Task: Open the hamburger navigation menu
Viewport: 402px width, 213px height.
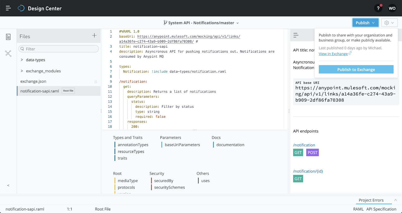Action: coord(8,8)
